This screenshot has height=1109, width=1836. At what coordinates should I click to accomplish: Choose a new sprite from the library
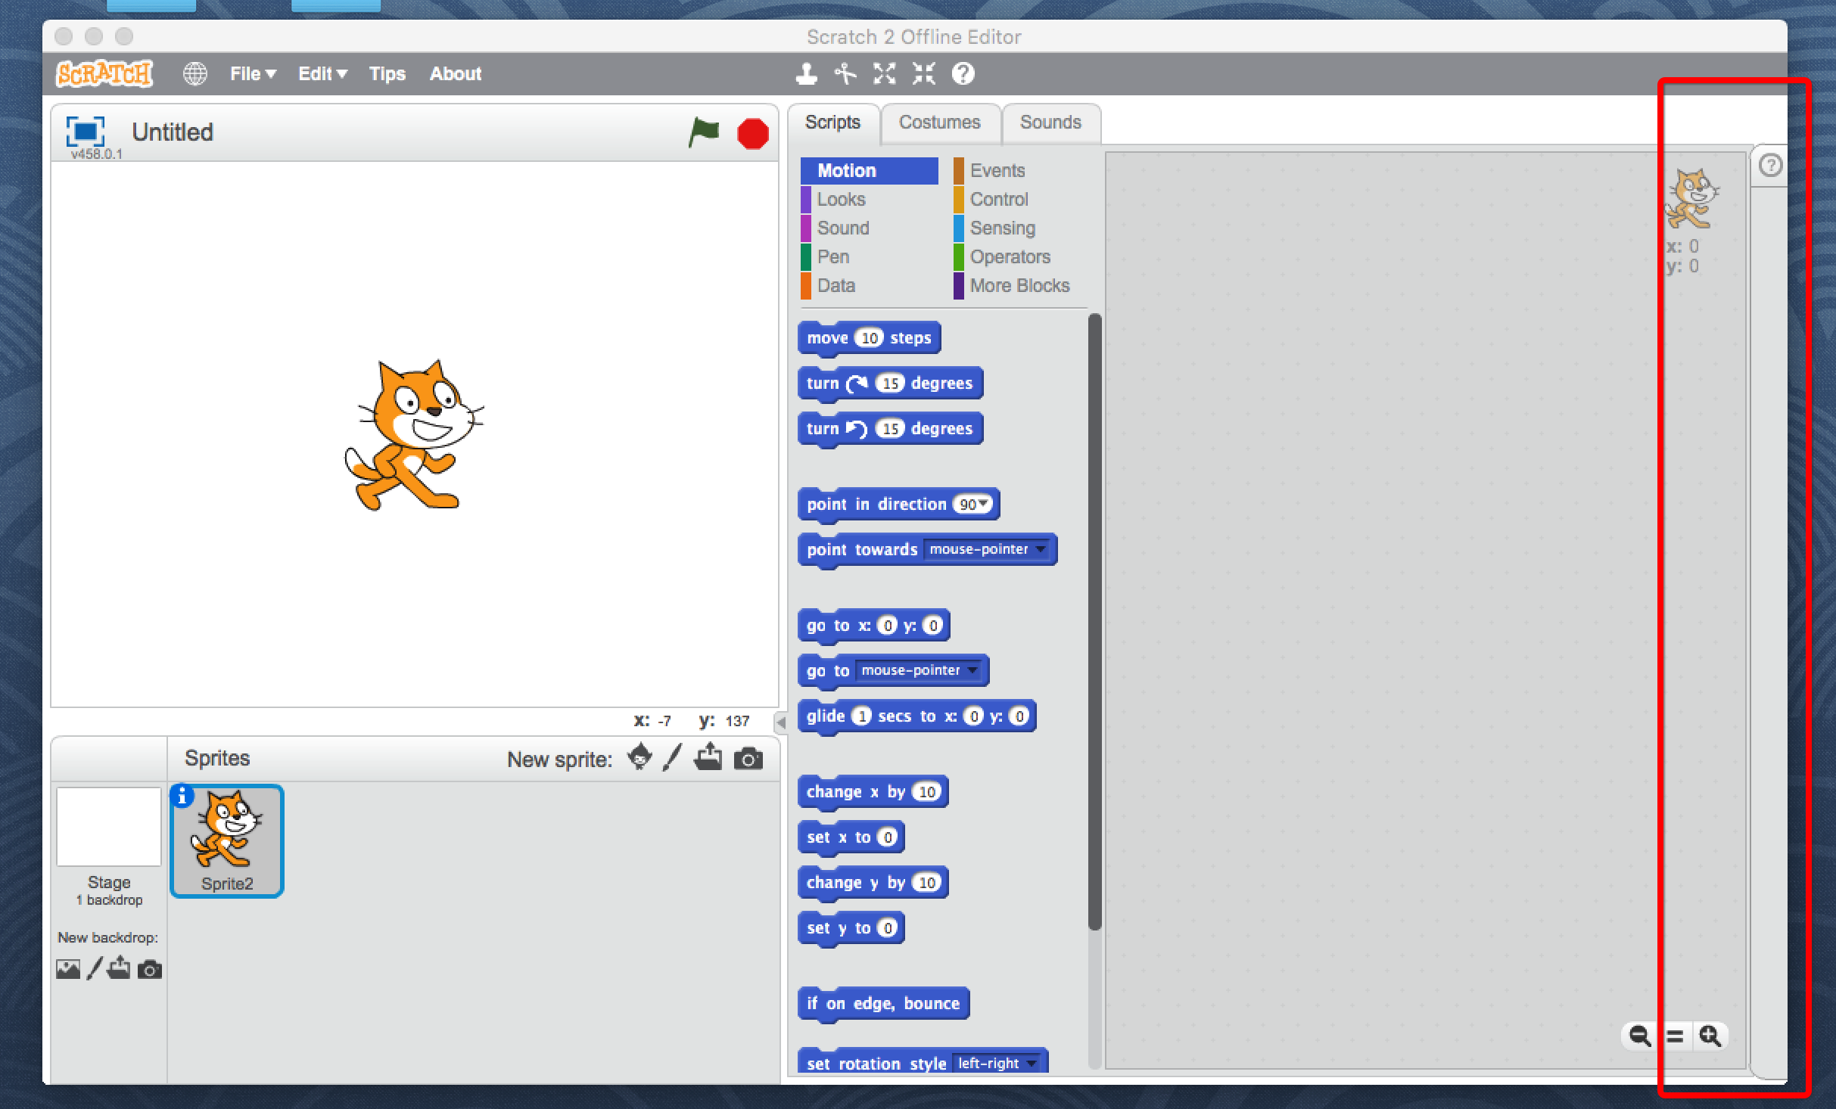point(639,759)
